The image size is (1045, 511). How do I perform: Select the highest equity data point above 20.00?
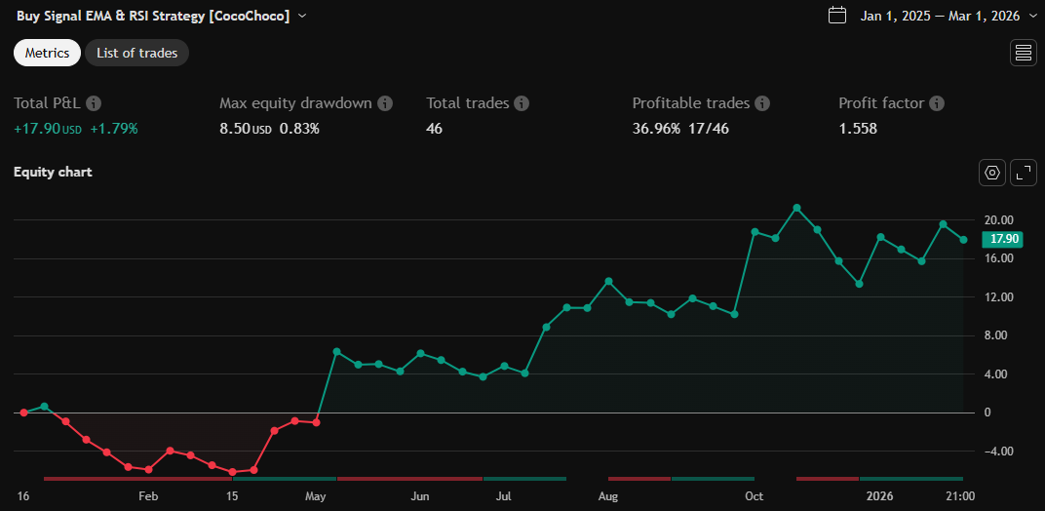coord(796,208)
